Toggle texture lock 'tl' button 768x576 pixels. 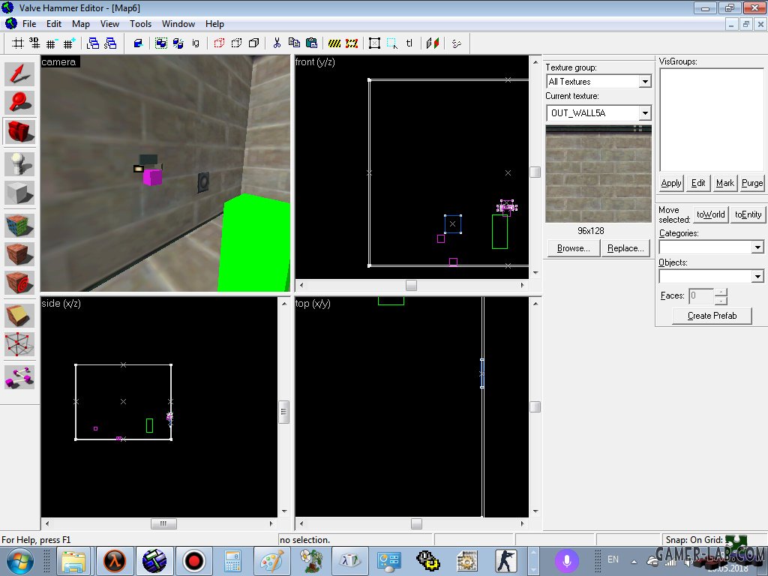(409, 43)
